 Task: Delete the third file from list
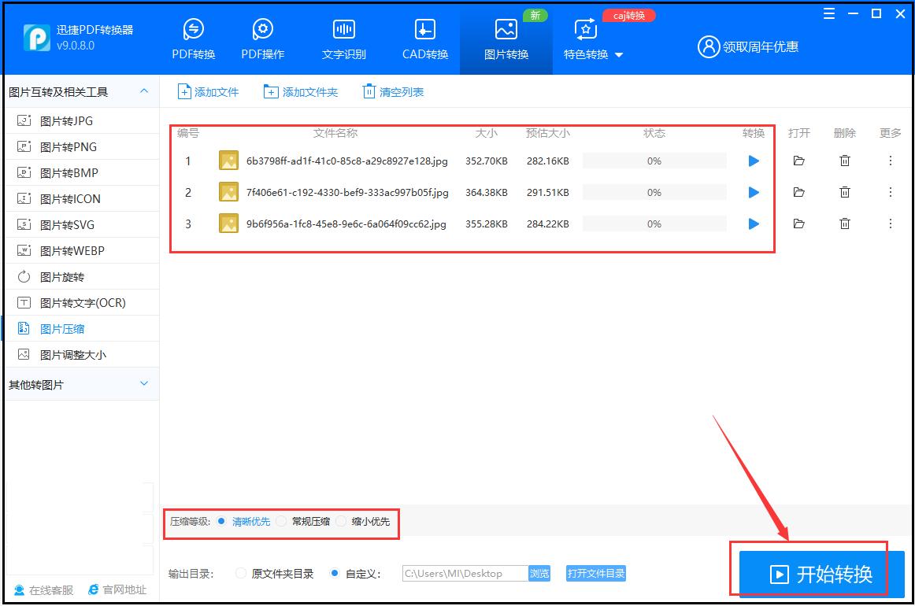point(844,224)
